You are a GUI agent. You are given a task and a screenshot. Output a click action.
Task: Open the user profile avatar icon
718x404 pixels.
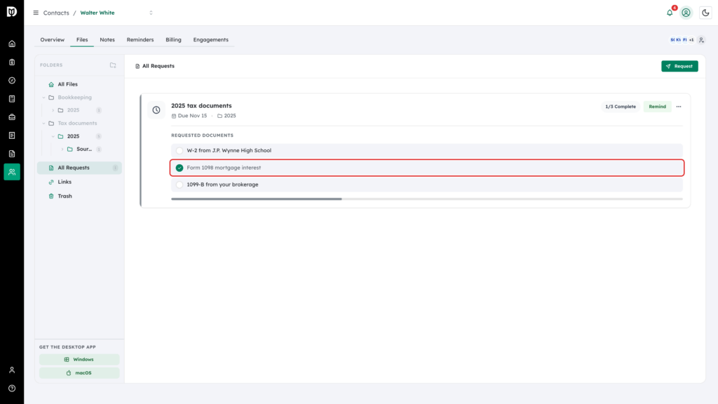click(686, 13)
